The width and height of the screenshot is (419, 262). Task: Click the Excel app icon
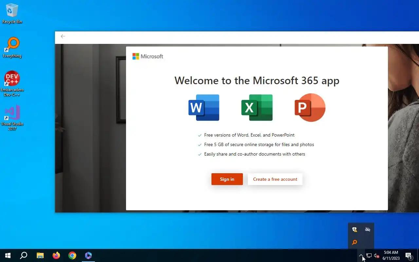[x=257, y=107]
